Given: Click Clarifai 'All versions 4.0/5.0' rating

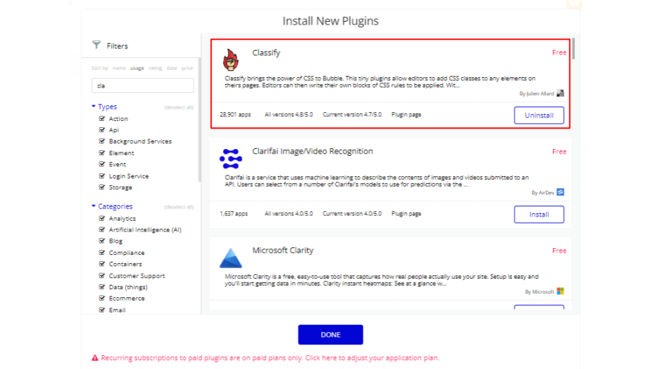Looking at the screenshot, I should tap(289, 213).
